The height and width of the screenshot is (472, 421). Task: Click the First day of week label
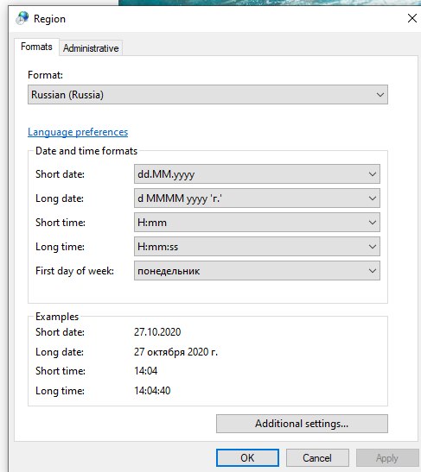coord(74,271)
